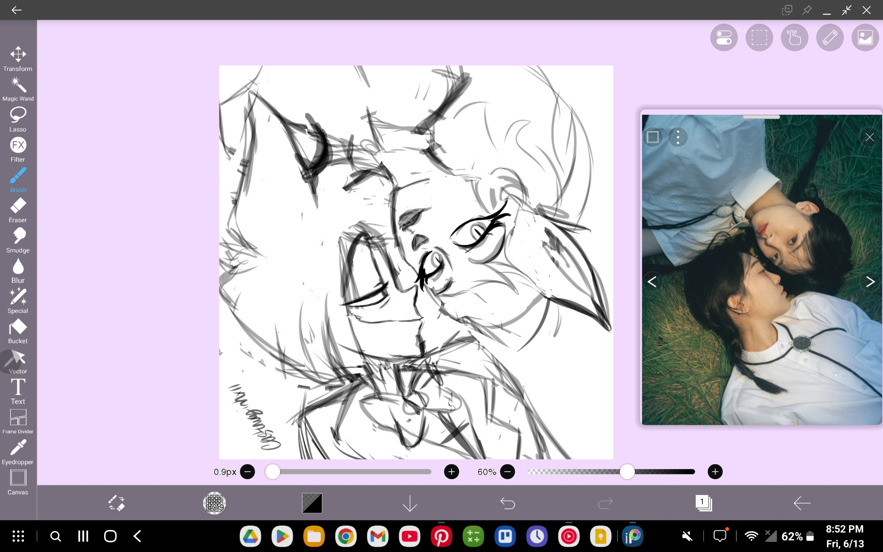Select the Frame Divider tool

[18, 421]
